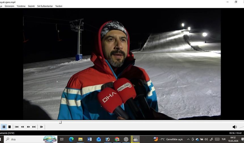Image resolution: width=244 pixels, height=143 pixels.
Task: Click the 00:56 / 03:42 time display
Action: pos(235,133)
